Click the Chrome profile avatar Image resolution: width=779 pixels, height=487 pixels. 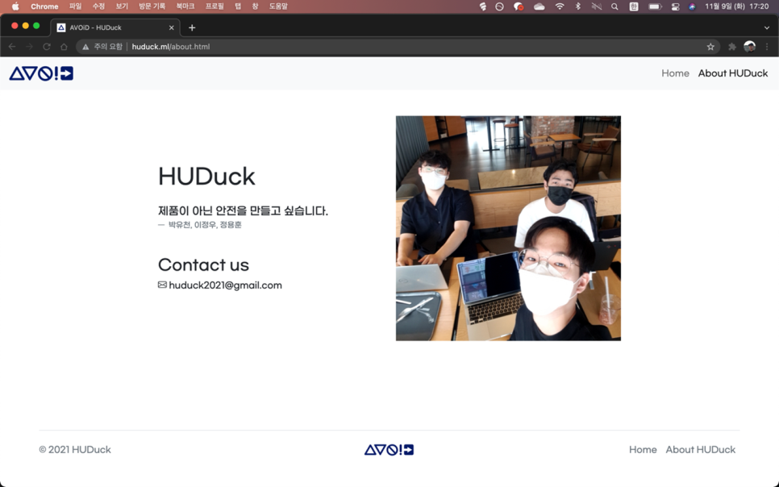749,47
